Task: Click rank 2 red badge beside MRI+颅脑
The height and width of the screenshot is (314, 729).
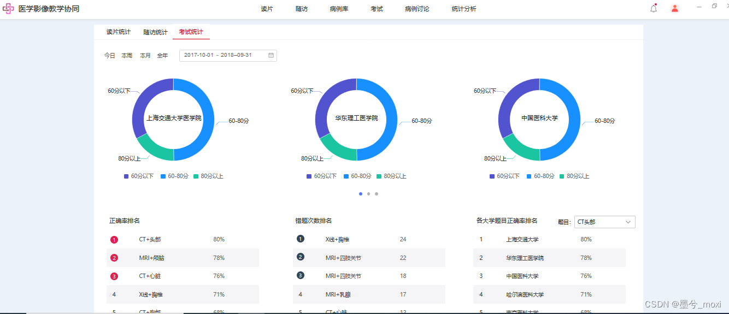Action: click(x=114, y=258)
